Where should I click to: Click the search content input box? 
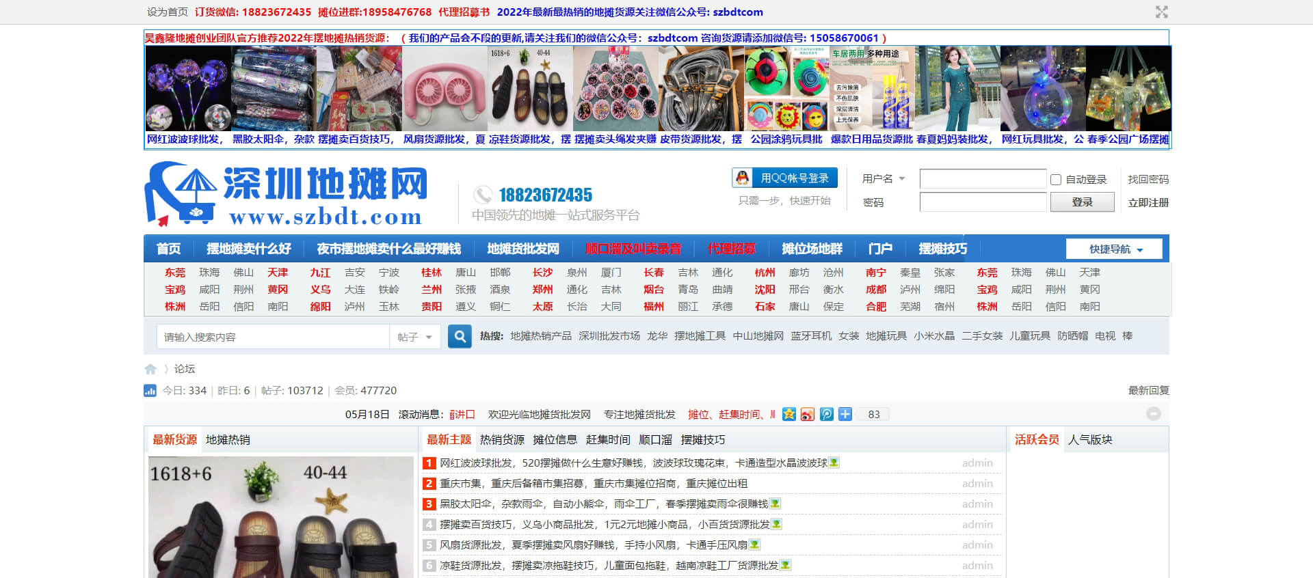[x=274, y=337]
